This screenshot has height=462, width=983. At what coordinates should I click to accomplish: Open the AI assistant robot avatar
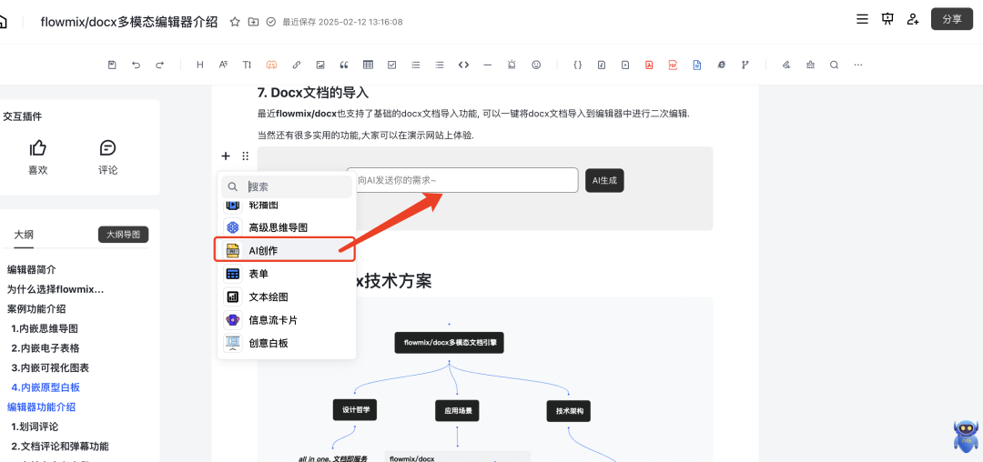[966, 437]
